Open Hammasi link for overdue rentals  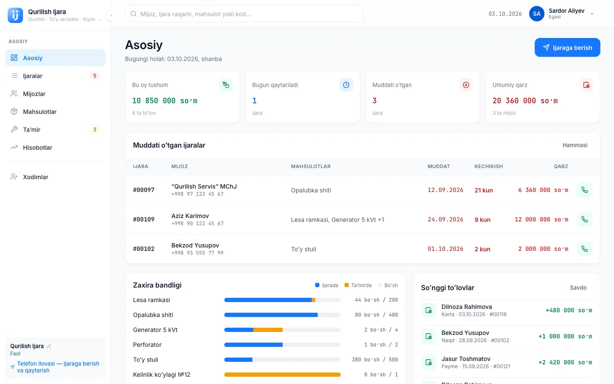[x=575, y=145]
